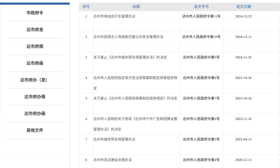Open 达州市违法建设治理办法 document
This screenshot has width=280, height=168.
(x=112, y=160)
